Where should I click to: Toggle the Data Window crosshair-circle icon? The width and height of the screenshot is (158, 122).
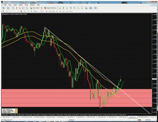click(16, 8)
